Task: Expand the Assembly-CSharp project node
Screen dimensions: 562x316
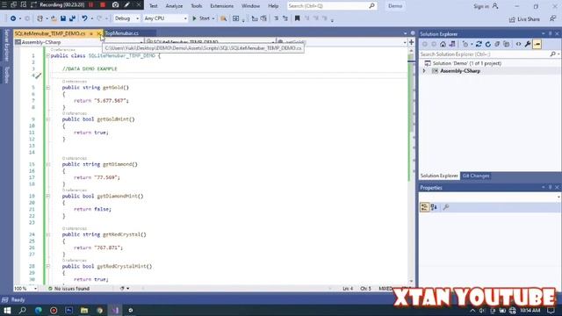Action: point(424,71)
